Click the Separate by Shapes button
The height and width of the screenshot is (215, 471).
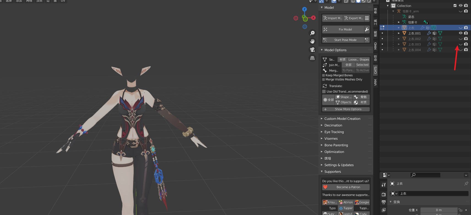pyautogui.click(x=364, y=60)
